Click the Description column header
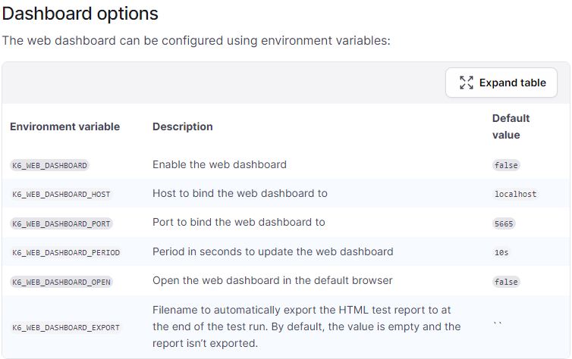The width and height of the screenshot is (572, 359). (183, 126)
